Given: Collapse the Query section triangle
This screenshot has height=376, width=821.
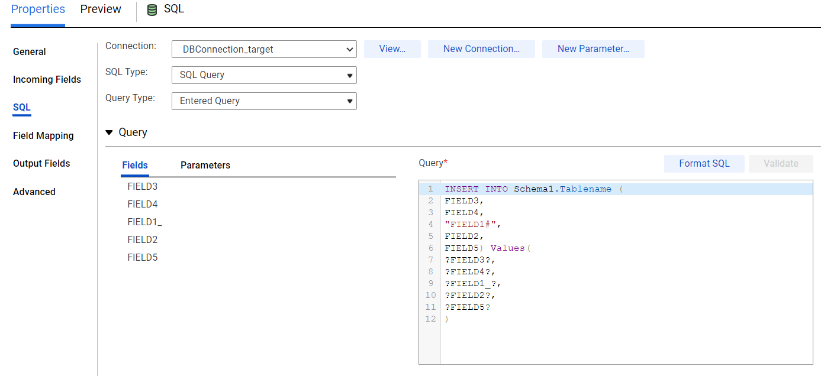Looking at the screenshot, I should [109, 132].
